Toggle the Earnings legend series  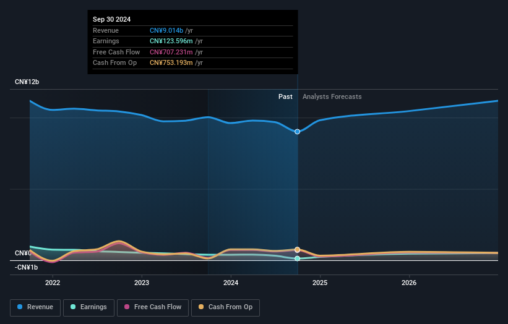tap(88, 307)
